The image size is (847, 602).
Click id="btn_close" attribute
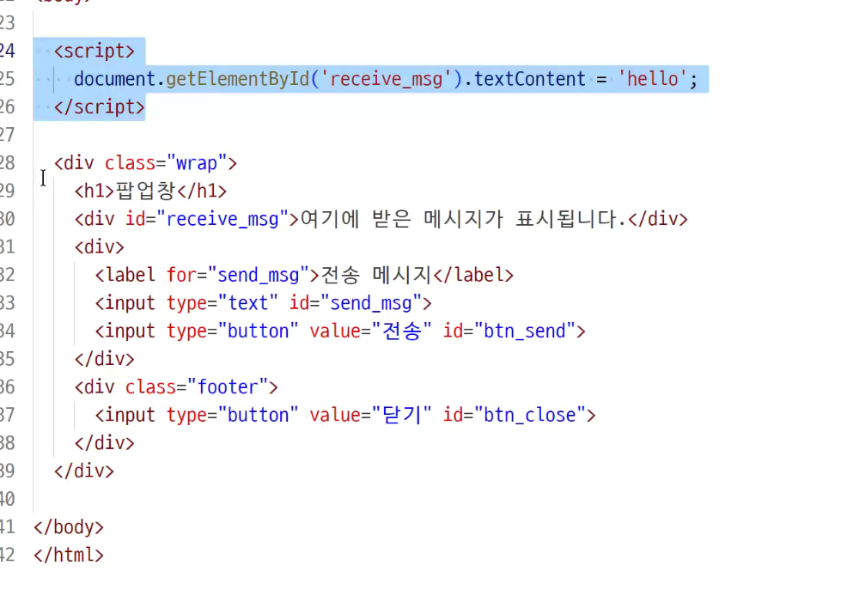tap(515, 417)
